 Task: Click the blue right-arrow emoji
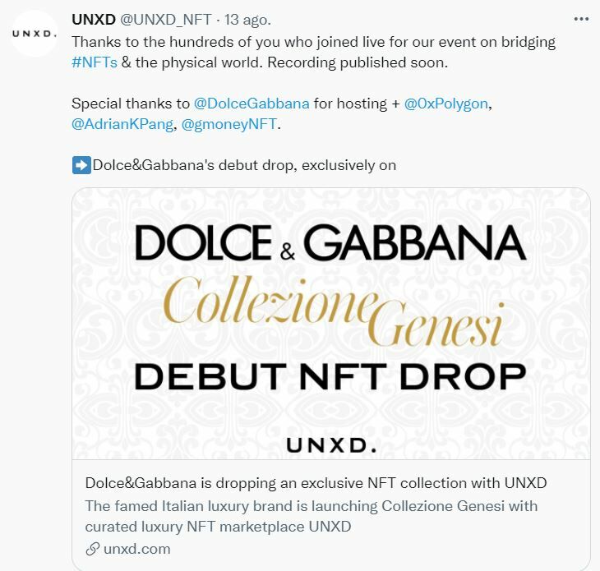pyautogui.click(x=81, y=165)
